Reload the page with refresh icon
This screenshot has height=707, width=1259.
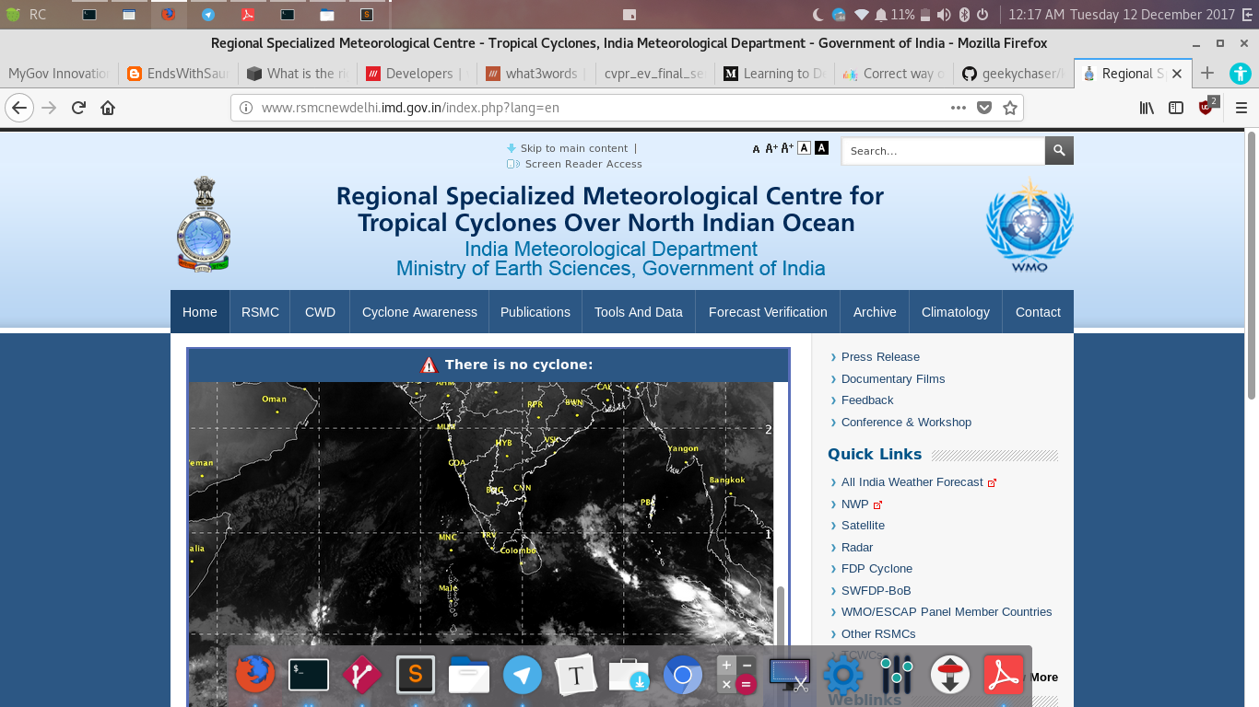coord(78,108)
